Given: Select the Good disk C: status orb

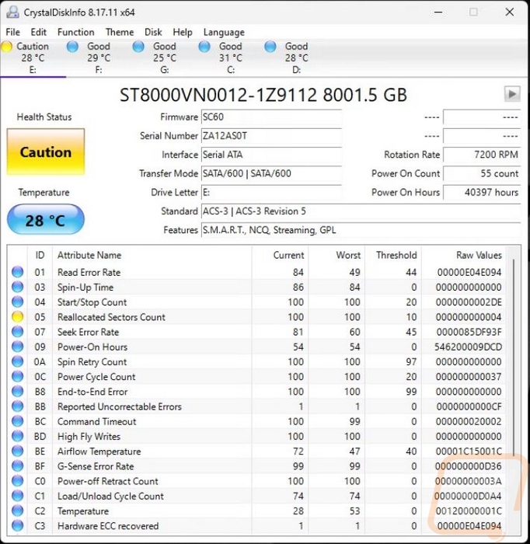Looking at the screenshot, I should [204, 47].
